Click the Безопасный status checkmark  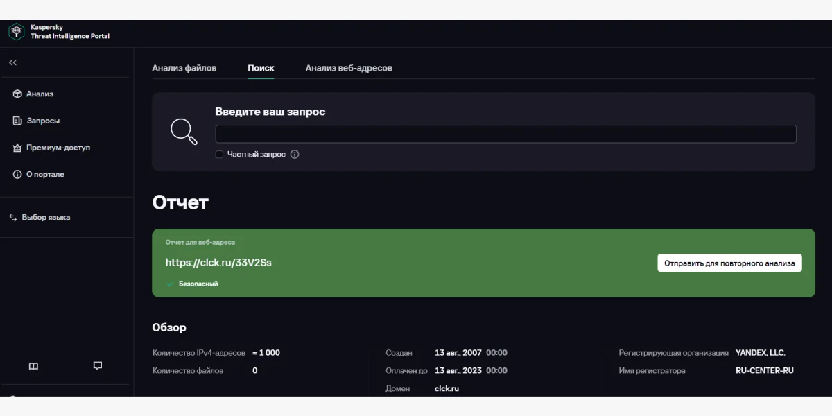click(x=170, y=284)
